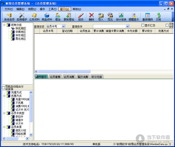The width and height of the screenshot is (175, 147).
Task: Open the 系统选项 (system options) tool
Action: coord(9,17)
